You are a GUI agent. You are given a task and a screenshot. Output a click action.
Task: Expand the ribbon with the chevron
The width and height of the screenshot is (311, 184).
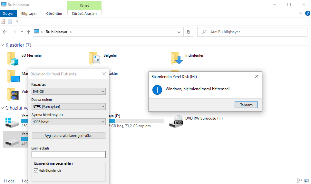[x=300, y=13]
